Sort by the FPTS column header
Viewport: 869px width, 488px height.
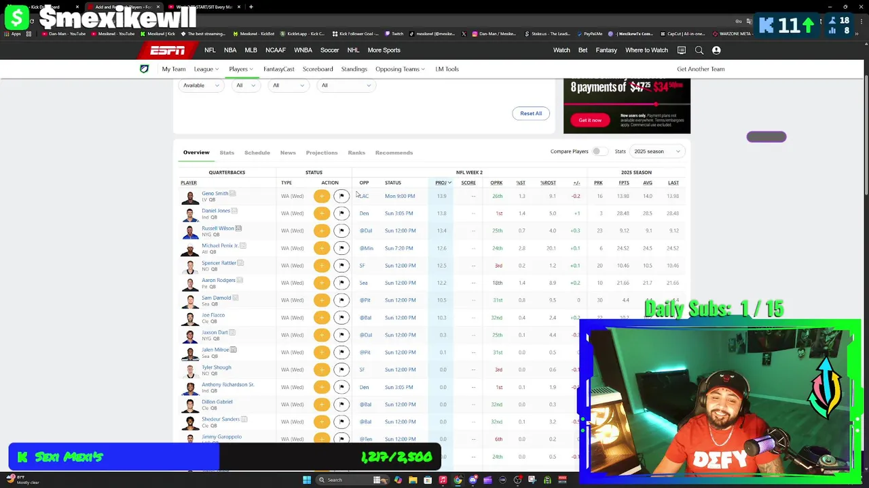tap(623, 183)
